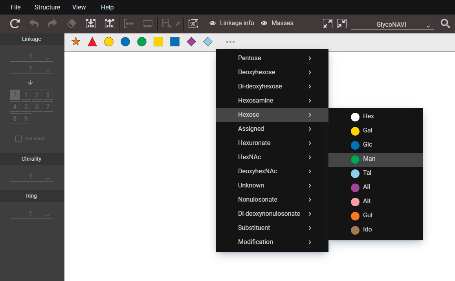Click the three-dots more shapes button
Image resolution: width=455 pixels, height=281 pixels.
230,42
